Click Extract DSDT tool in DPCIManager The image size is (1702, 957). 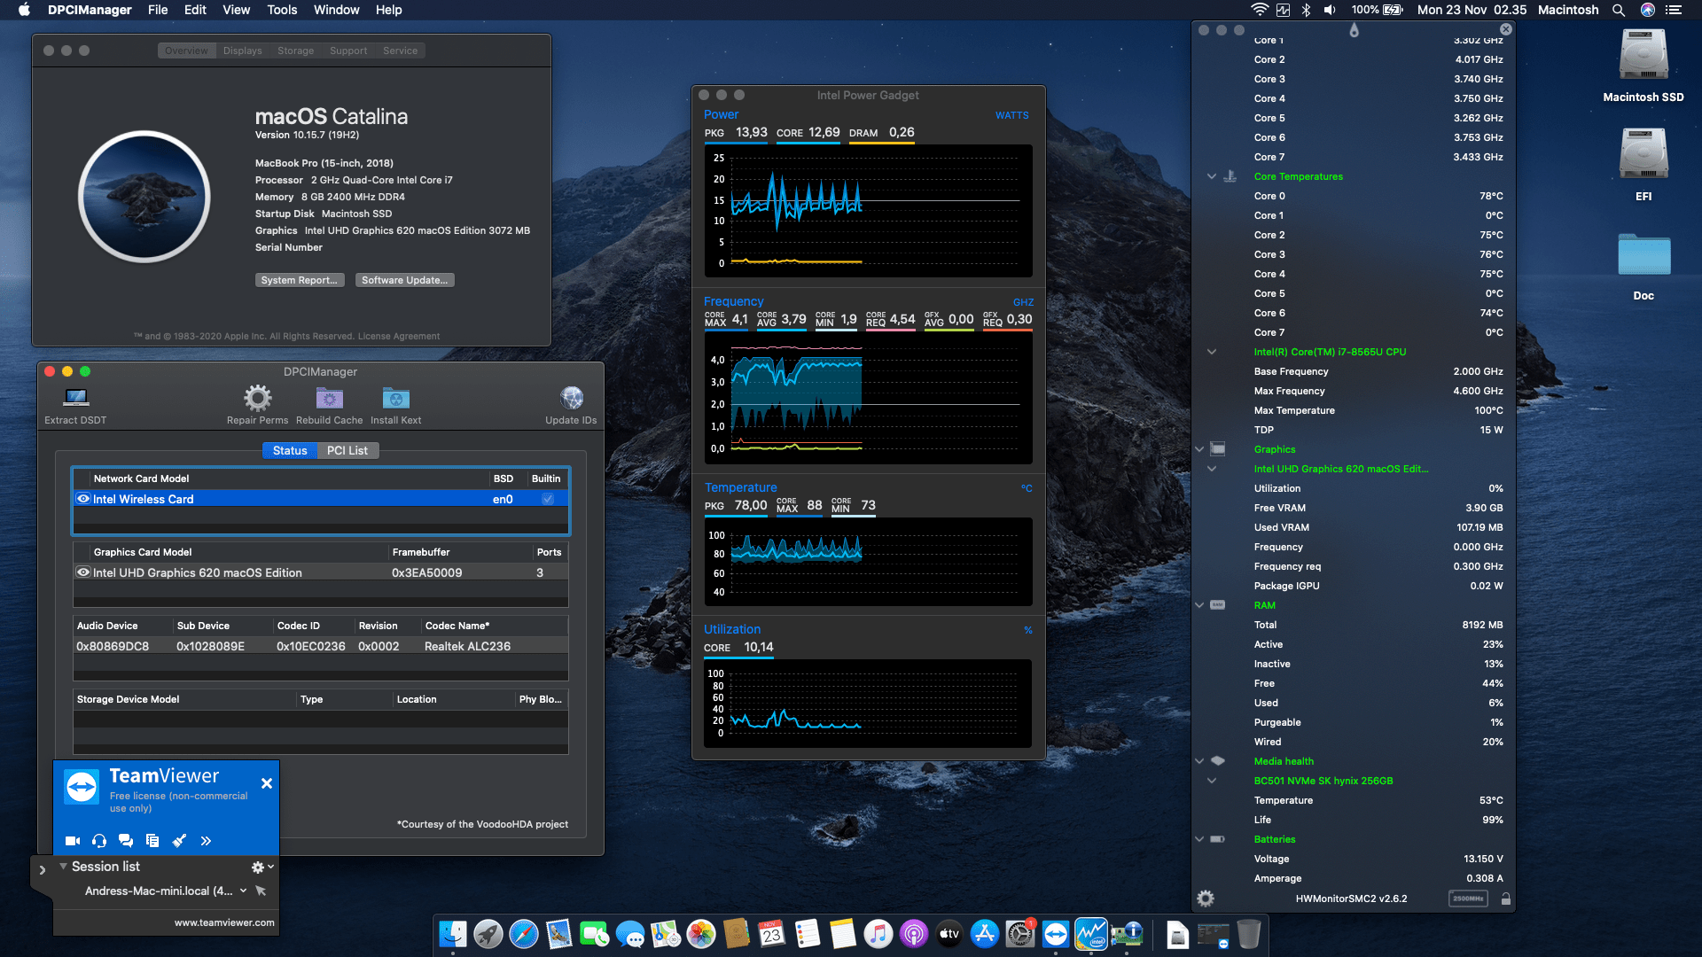click(x=76, y=405)
